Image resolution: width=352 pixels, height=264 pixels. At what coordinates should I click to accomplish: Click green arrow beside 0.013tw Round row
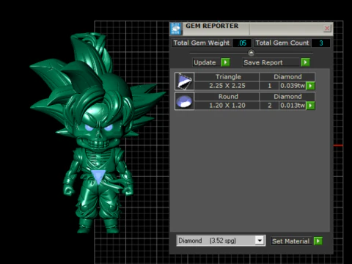click(x=310, y=106)
